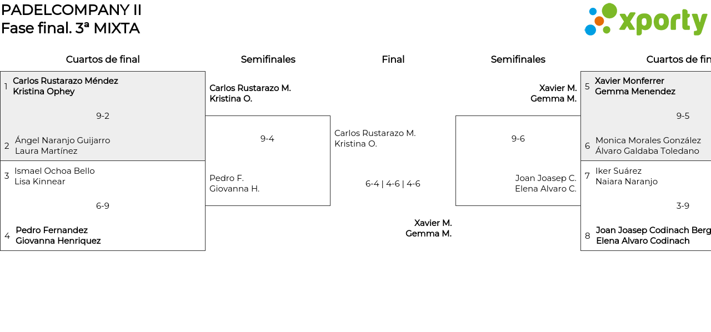
Task: Click the 9-4 semifinal score
Action: 267,139
